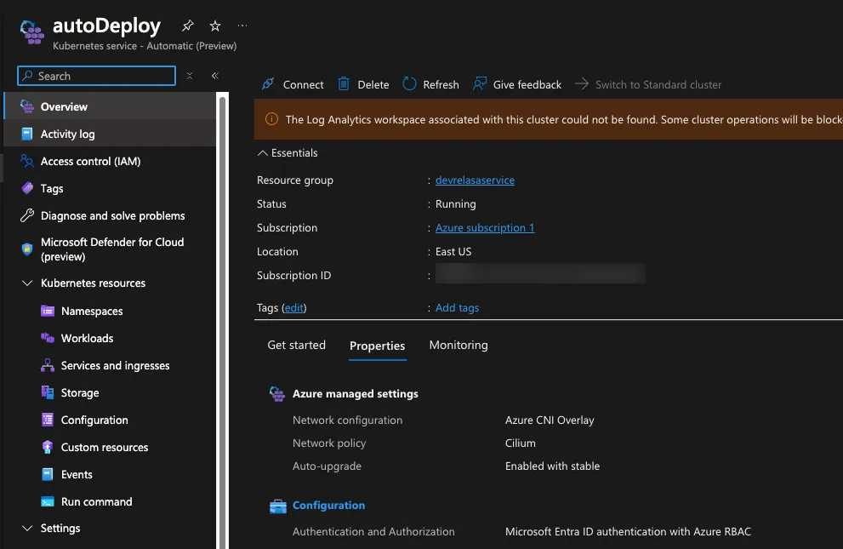Pin the autoDeploy resource with pin icon
The height and width of the screenshot is (549, 843).
pyautogui.click(x=188, y=26)
